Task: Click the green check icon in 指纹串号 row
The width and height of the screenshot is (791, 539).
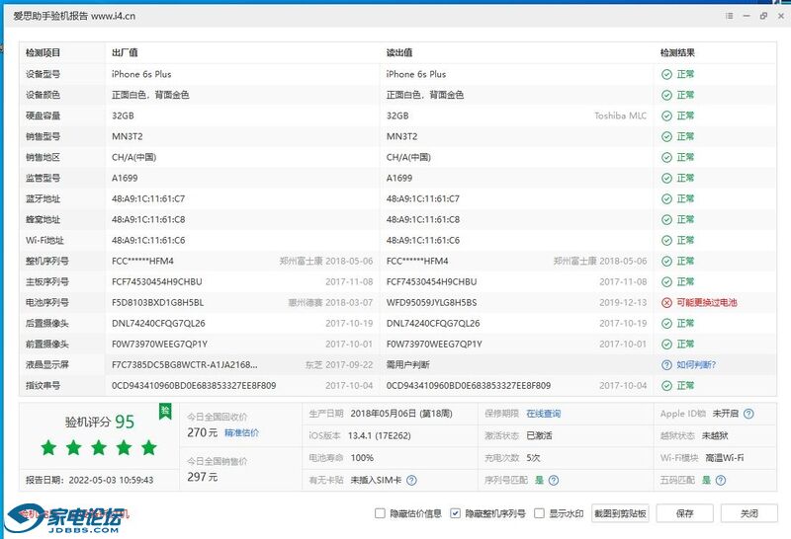Action: point(666,385)
